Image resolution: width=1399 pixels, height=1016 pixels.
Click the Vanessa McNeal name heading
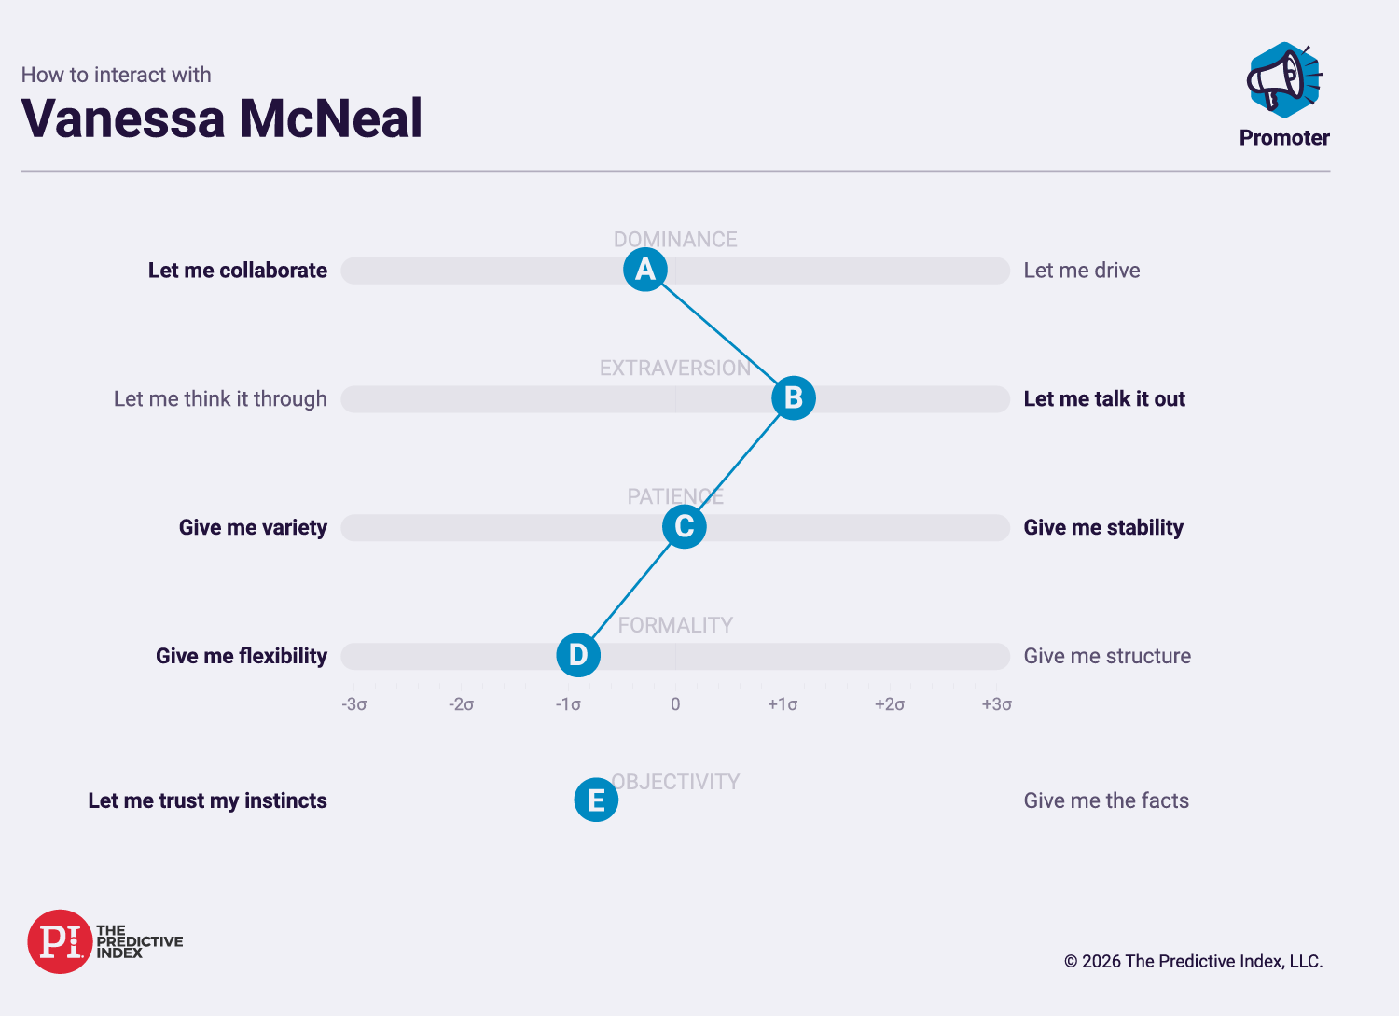[x=222, y=118]
